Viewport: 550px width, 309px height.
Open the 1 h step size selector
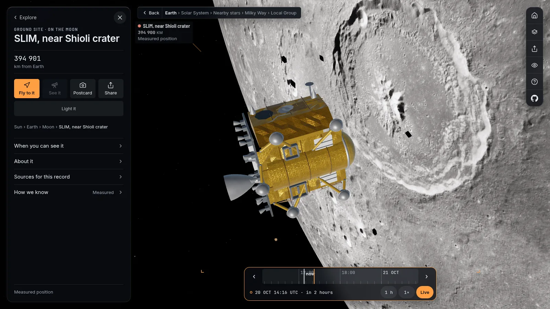pyautogui.click(x=389, y=293)
